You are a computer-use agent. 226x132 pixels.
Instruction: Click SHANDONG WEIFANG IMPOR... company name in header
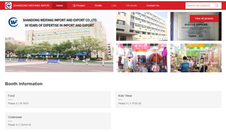click(32, 5)
